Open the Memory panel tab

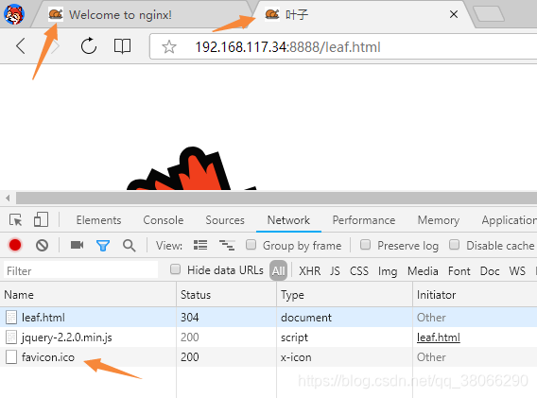click(x=439, y=220)
